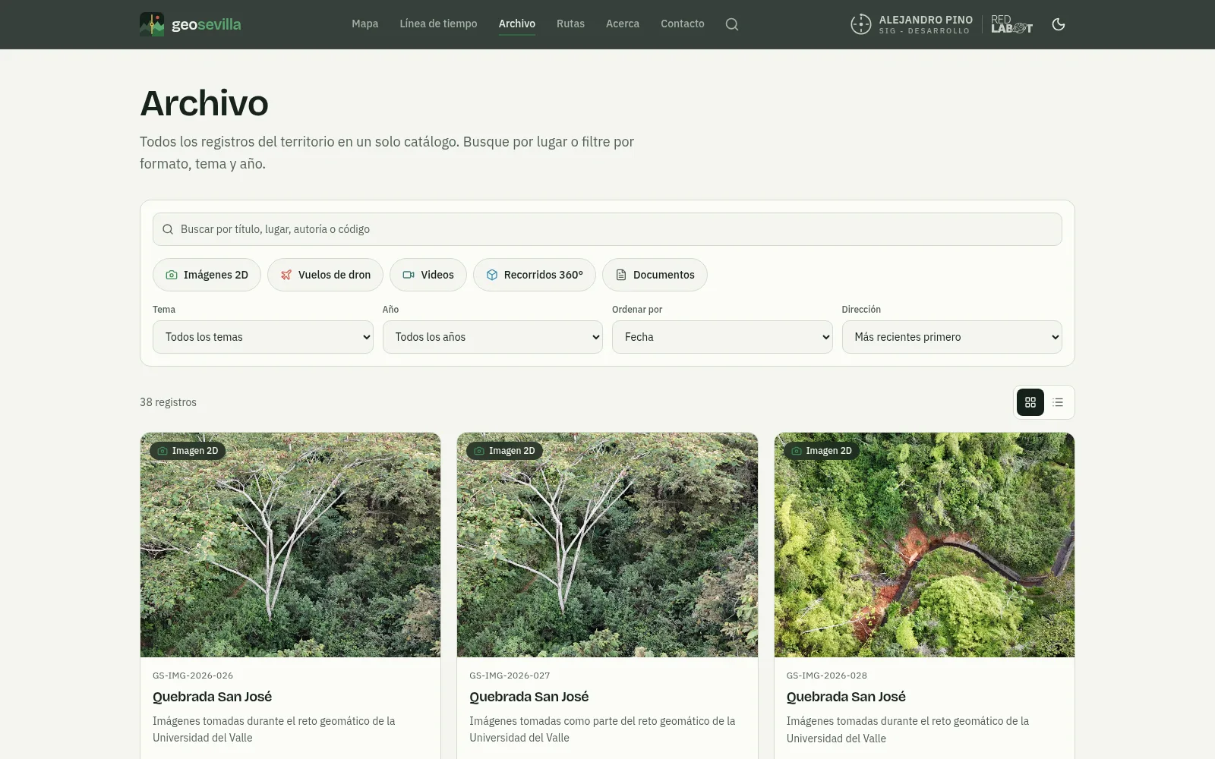Go to Contacto page

[x=683, y=24]
